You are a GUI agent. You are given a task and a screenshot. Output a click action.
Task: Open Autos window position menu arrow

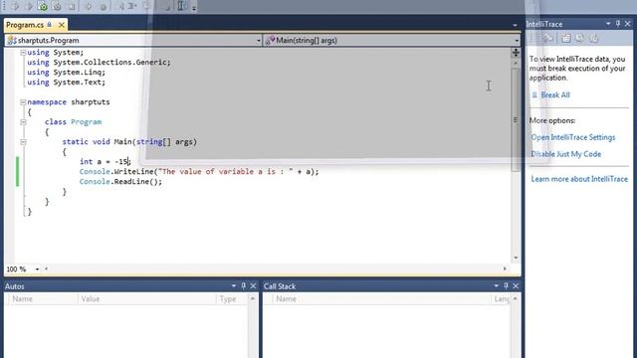234,286
